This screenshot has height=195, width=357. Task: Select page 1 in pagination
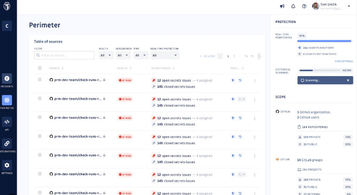pyautogui.click(x=228, y=56)
